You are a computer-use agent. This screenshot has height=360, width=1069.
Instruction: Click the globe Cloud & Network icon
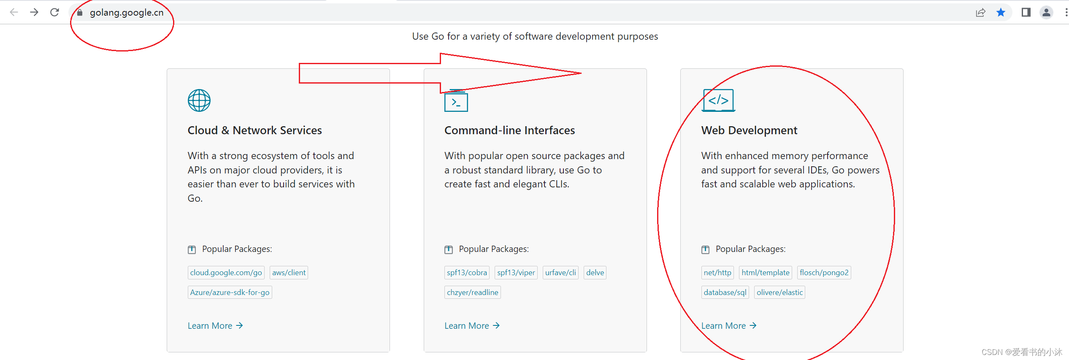tap(199, 100)
